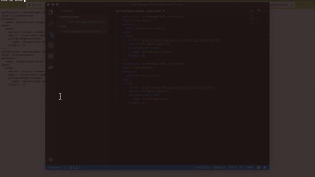Open the Manage gear in activity bar
Screen dimensions: 315x177
tap(51, 160)
